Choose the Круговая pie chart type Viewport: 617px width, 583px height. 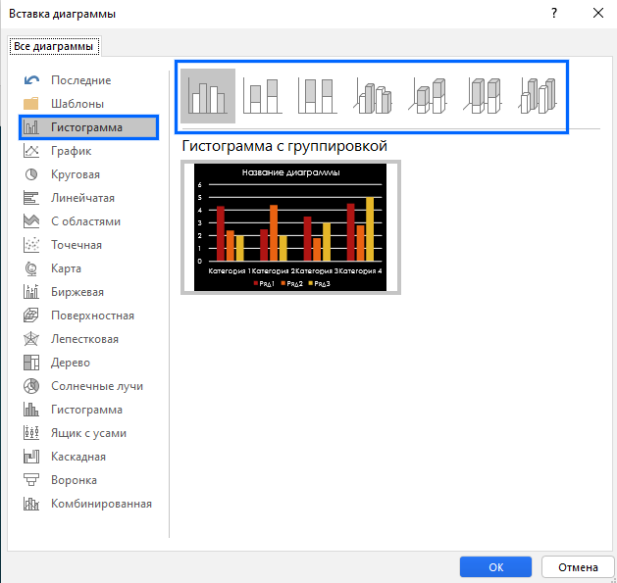pos(75,174)
